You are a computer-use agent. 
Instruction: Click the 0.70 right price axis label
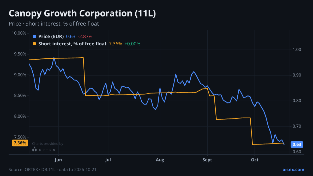[x=297, y=126]
